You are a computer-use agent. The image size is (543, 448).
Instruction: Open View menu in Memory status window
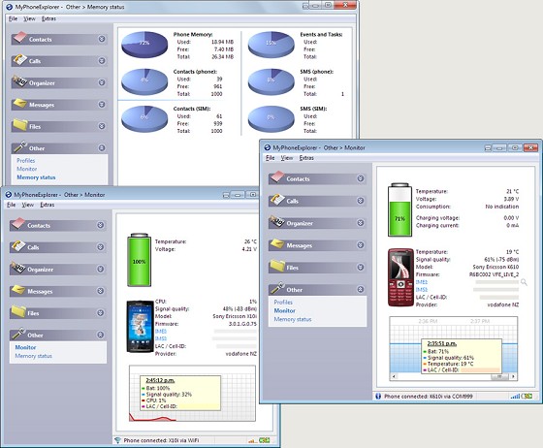pyautogui.click(x=29, y=18)
